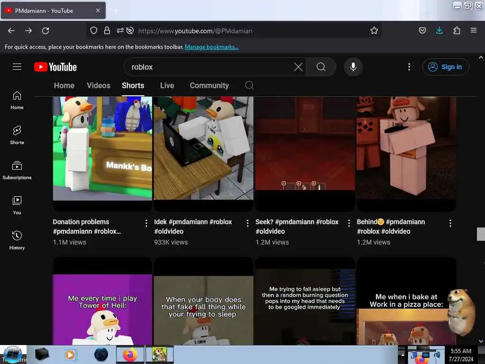
Task: Open the Behind #pmdamiann title
Action: point(391,227)
